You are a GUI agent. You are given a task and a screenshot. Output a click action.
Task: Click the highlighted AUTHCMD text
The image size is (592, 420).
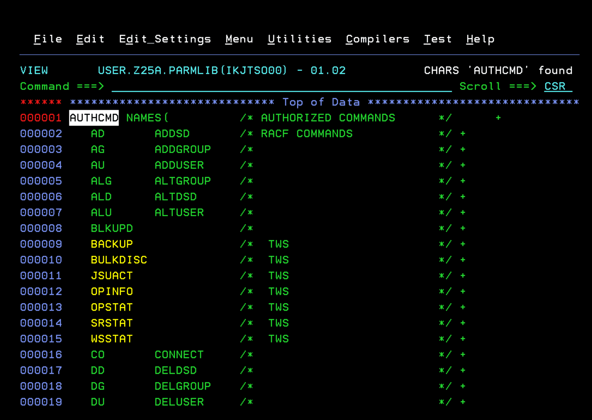(94, 118)
